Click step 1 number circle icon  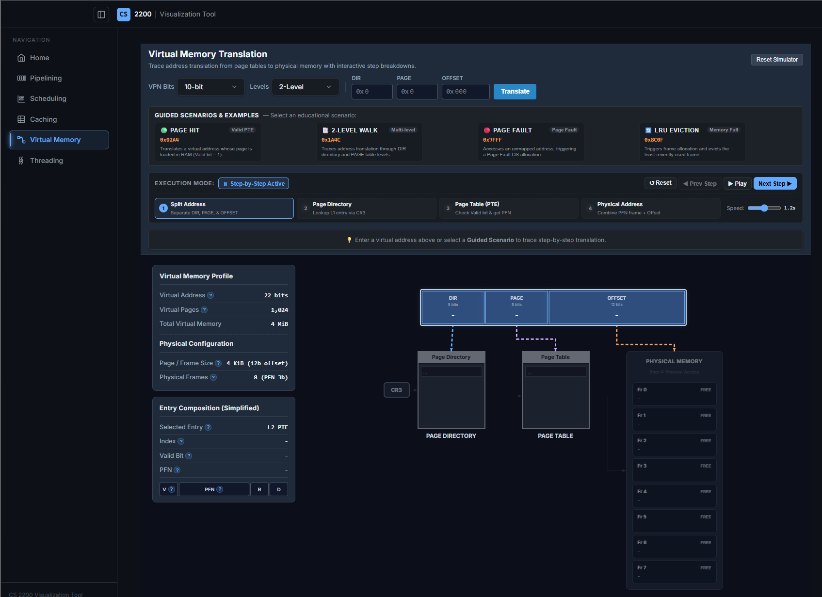163,208
